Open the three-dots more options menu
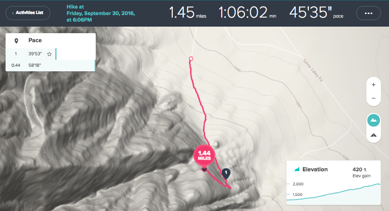Viewport: 389px width, 211px height. pyautogui.click(x=368, y=13)
